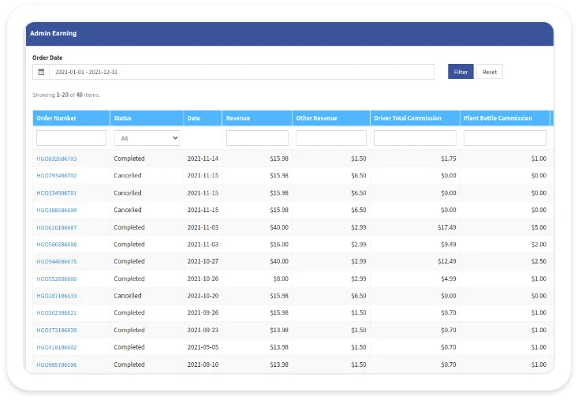The width and height of the screenshot is (578, 400).
Task: Open order HGO793486702
Action: point(57,175)
